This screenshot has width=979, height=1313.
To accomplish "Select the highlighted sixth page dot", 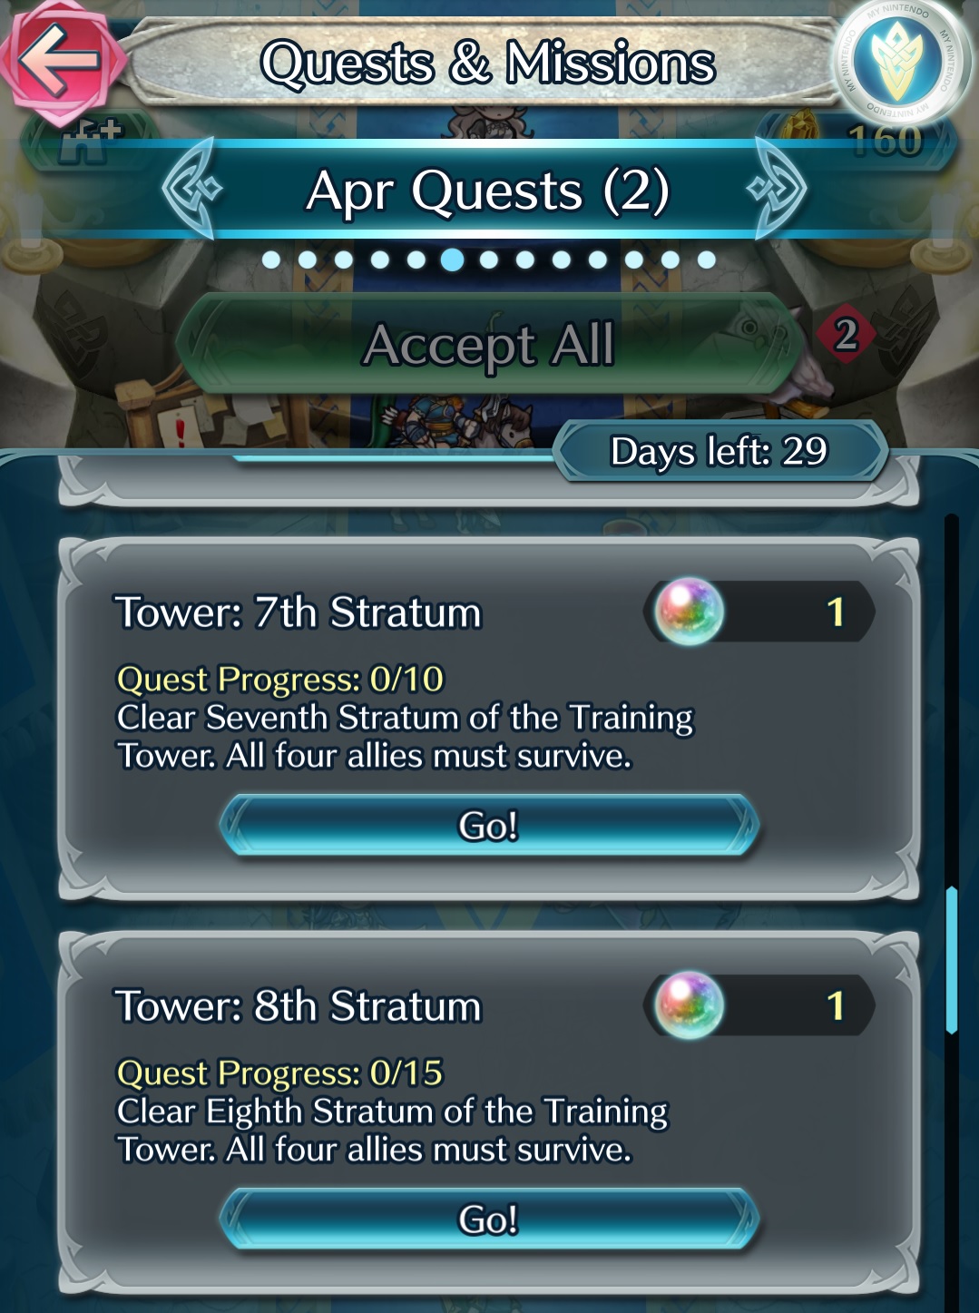I will [452, 260].
